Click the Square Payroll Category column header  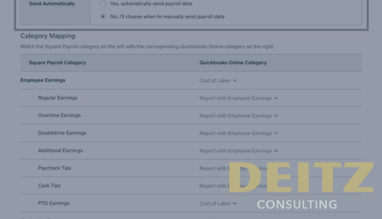tap(57, 63)
